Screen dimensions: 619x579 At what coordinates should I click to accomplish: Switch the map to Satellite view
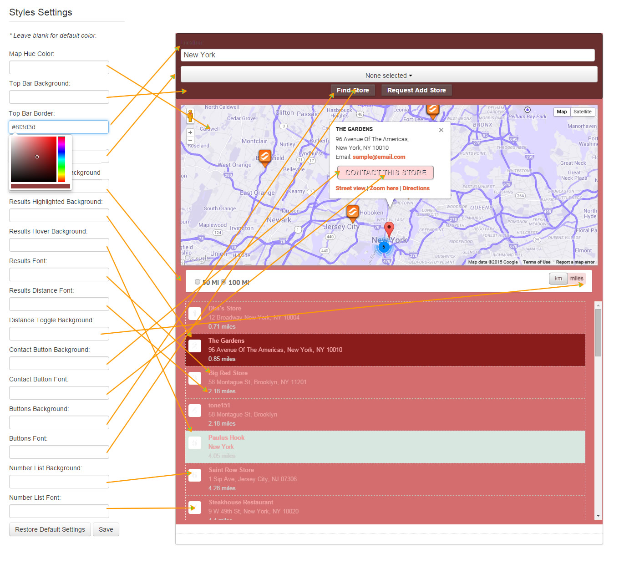(583, 112)
